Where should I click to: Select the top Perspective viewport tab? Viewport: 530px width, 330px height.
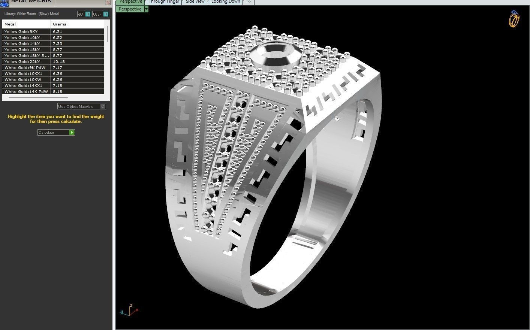tap(130, 2)
